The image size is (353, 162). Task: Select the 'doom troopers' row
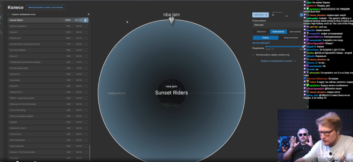click(48, 146)
